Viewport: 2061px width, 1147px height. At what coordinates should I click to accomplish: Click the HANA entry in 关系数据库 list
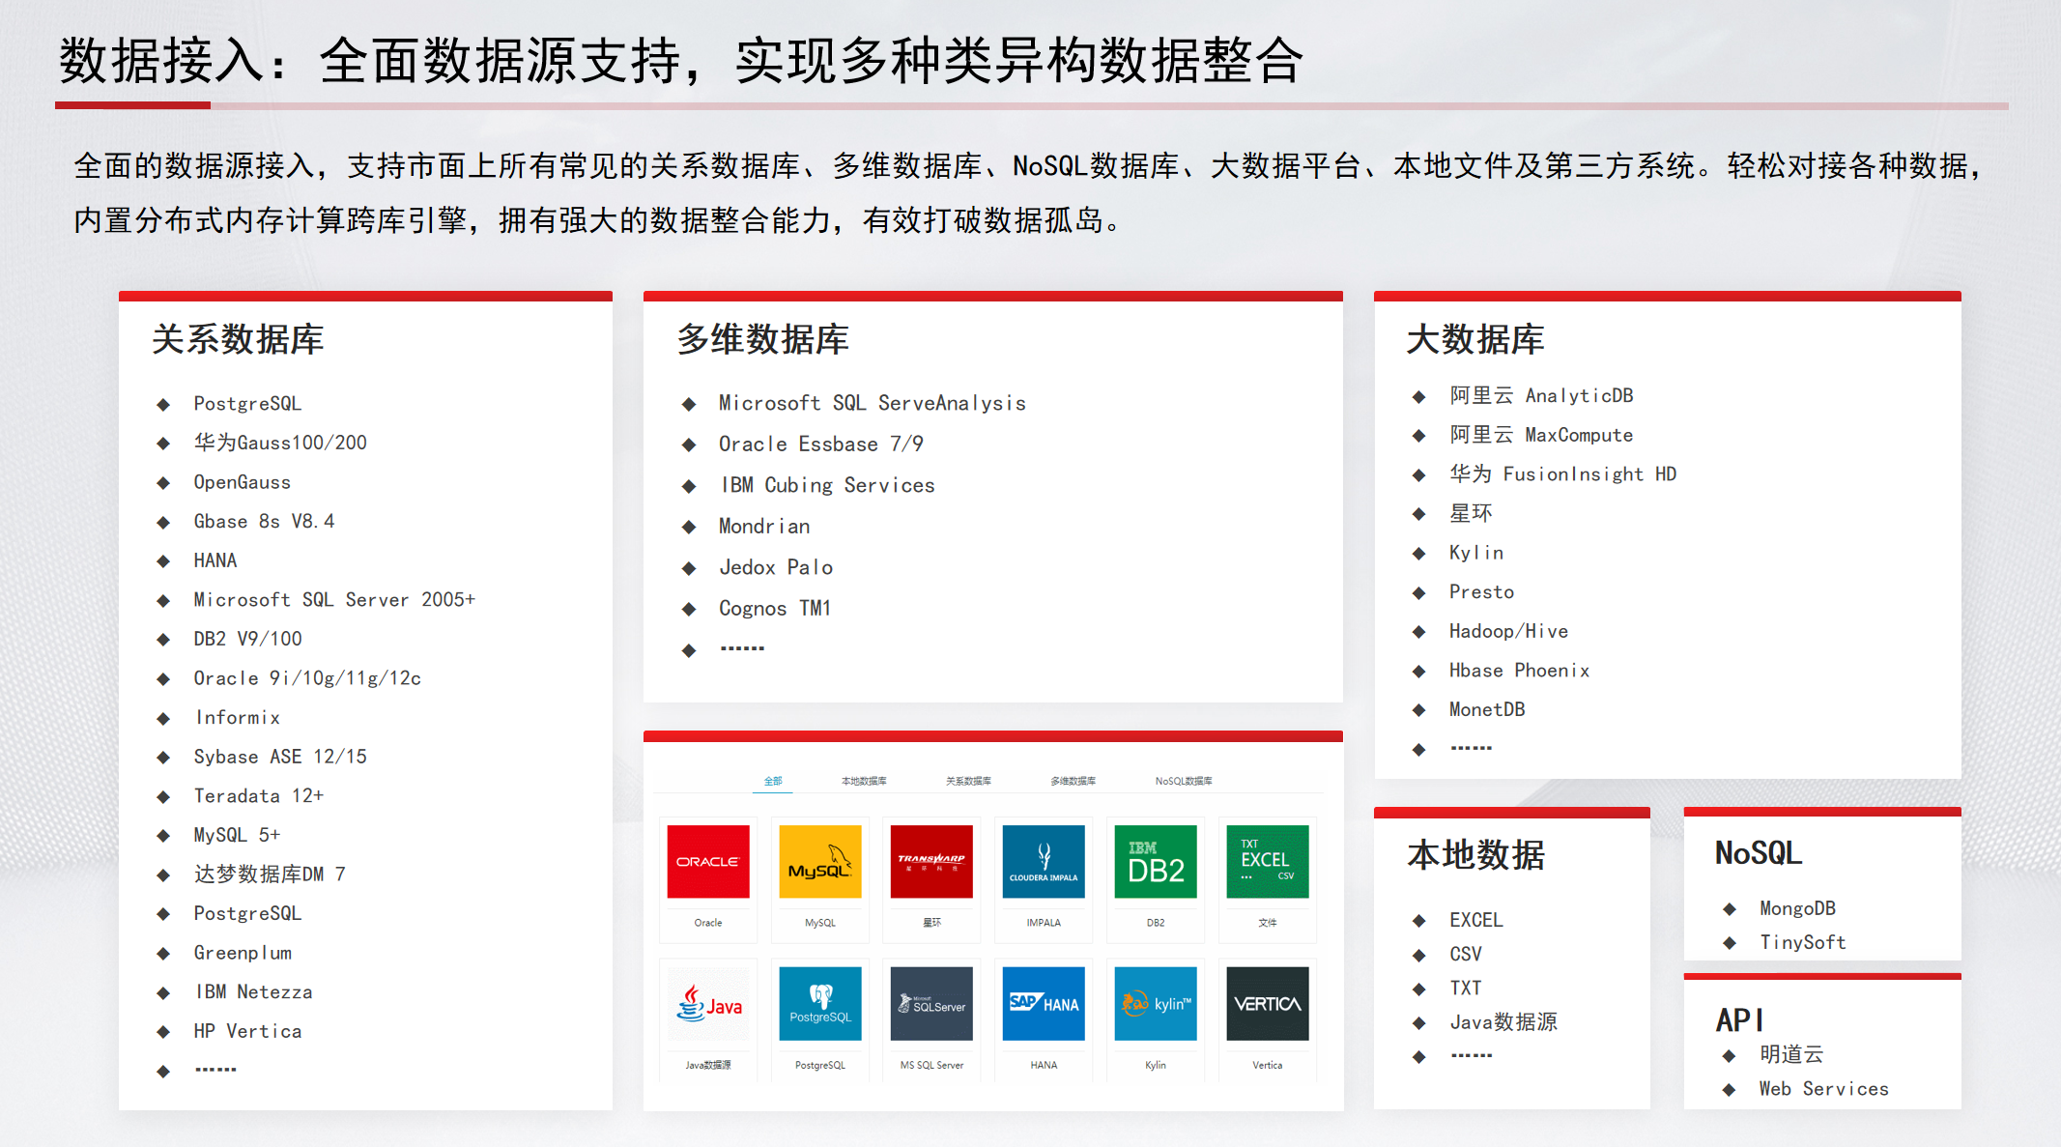coord(215,560)
